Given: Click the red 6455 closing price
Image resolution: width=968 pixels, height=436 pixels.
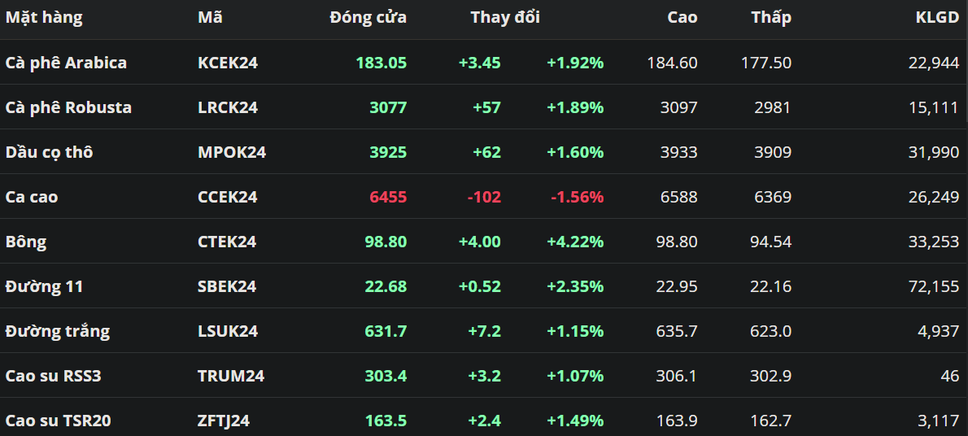Looking at the screenshot, I should [388, 197].
